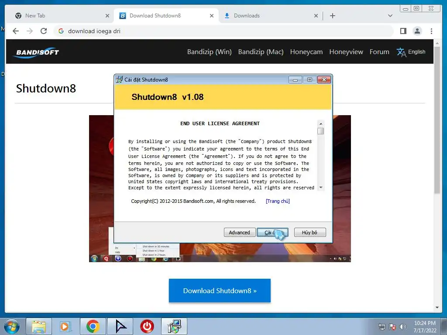Click the taskbar clock 10:24 PM

tap(425, 327)
